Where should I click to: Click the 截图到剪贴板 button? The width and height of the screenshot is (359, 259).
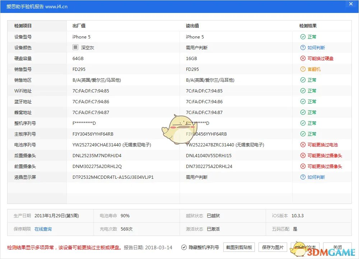tap(239, 247)
